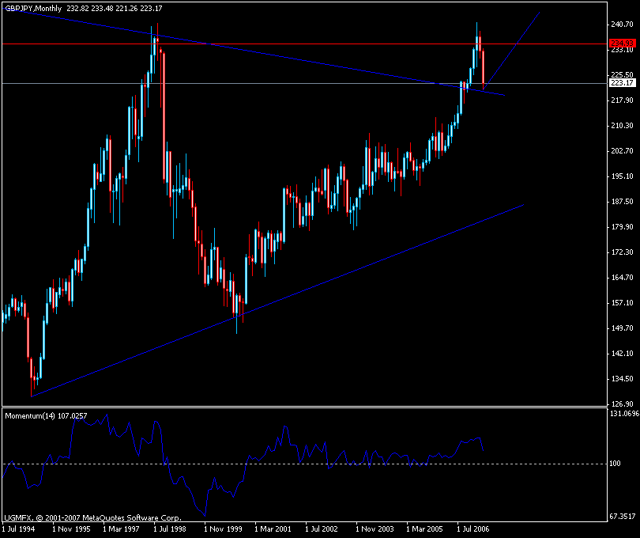Click the 210.30 price scale value
Image resolution: width=640 pixels, height=538 pixels.
[x=623, y=126]
